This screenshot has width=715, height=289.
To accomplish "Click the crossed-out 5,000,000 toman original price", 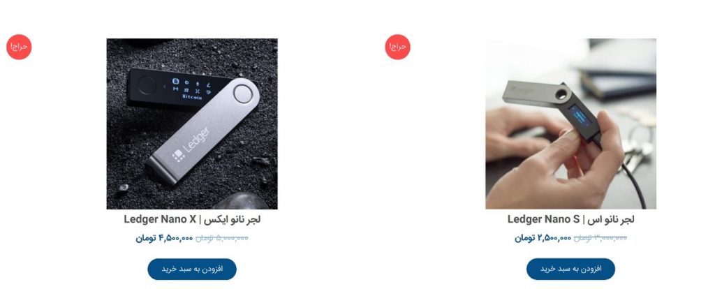I will pos(222,238).
